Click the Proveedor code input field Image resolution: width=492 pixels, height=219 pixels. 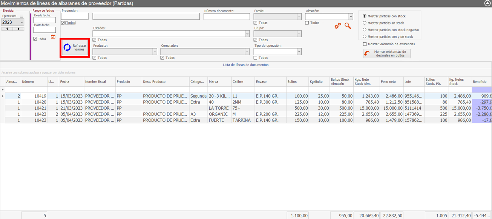[x=75, y=17]
